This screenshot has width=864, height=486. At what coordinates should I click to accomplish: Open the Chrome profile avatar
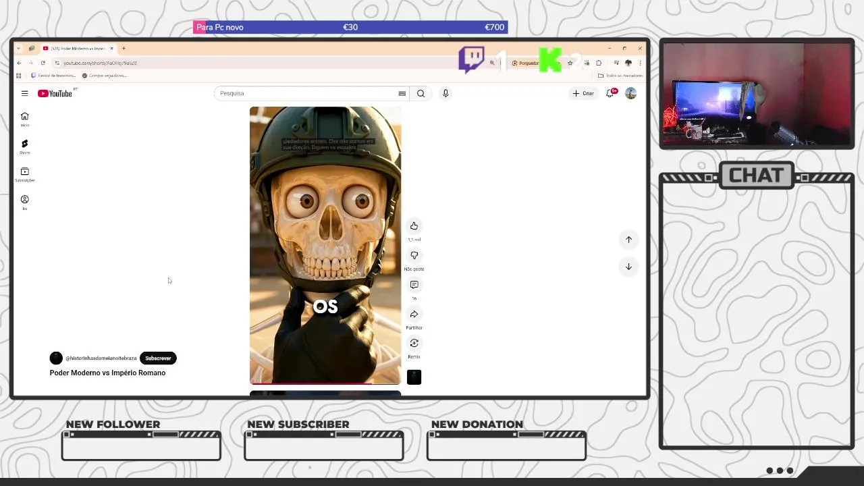click(628, 63)
